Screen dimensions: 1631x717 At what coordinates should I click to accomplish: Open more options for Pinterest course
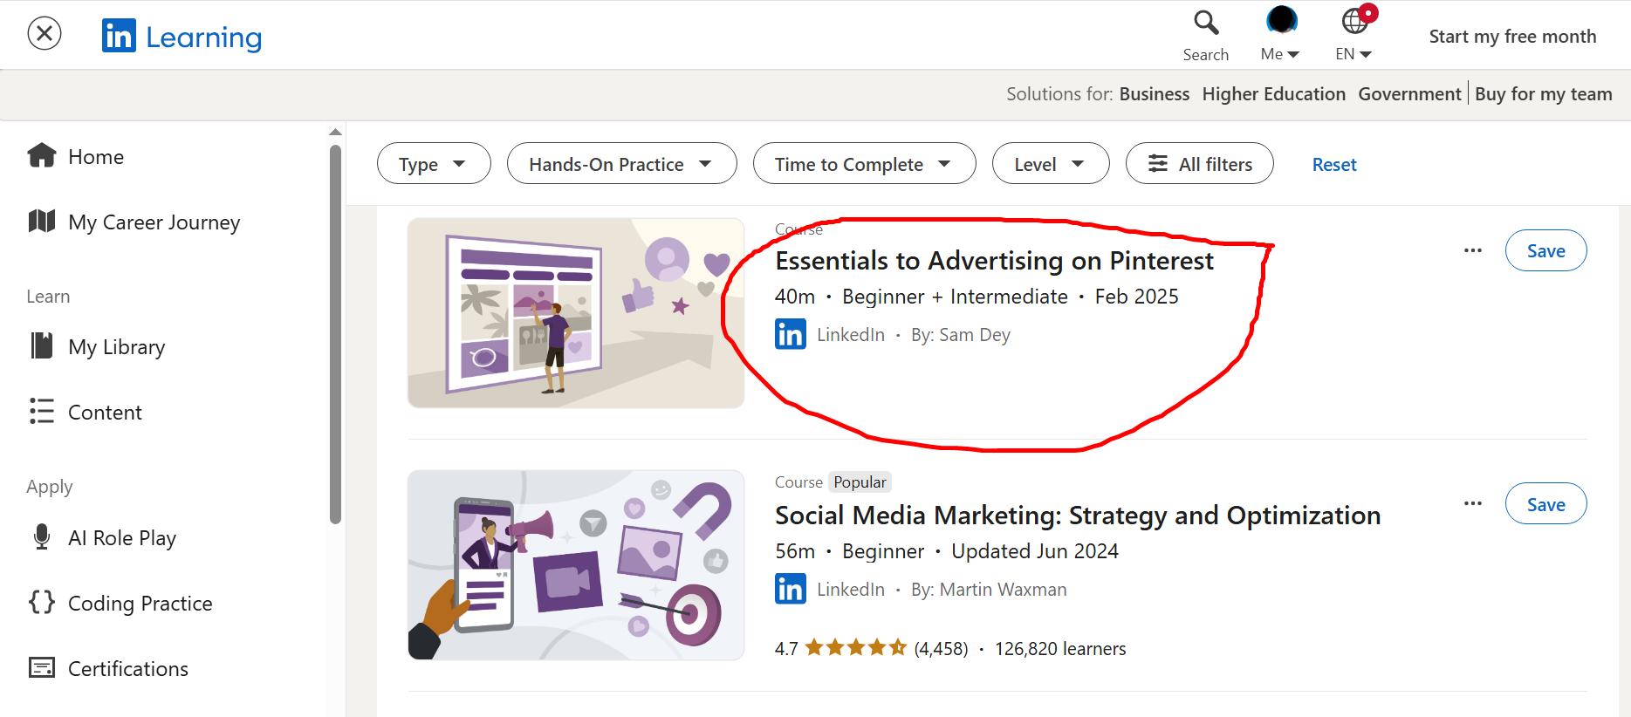pyautogui.click(x=1473, y=251)
